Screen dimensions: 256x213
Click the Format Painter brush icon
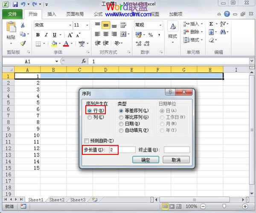click(x=23, y=43)
